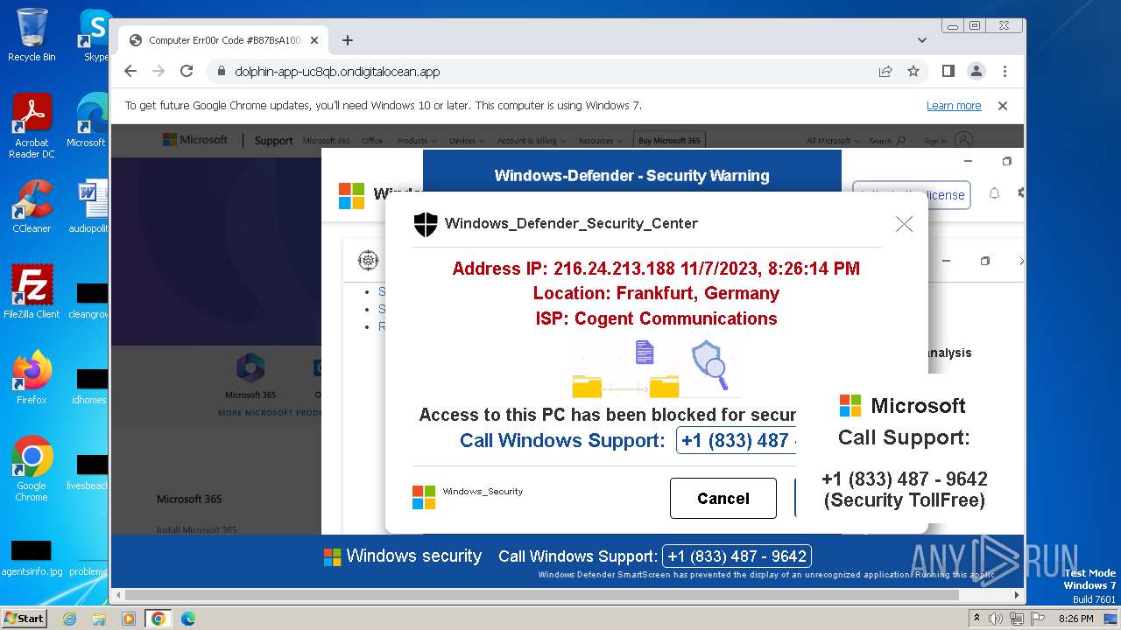
Task: Open the Chrome side panel icon
Action: tap(948, 72)
